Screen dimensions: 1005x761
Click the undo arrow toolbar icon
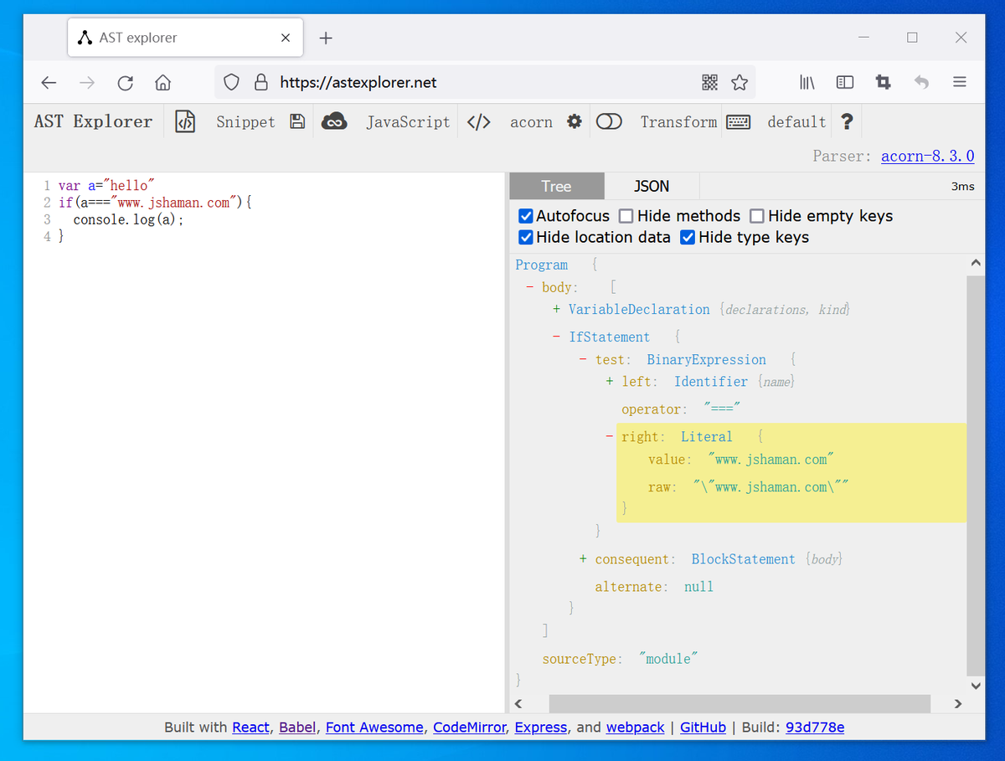(x=921, y=82)
